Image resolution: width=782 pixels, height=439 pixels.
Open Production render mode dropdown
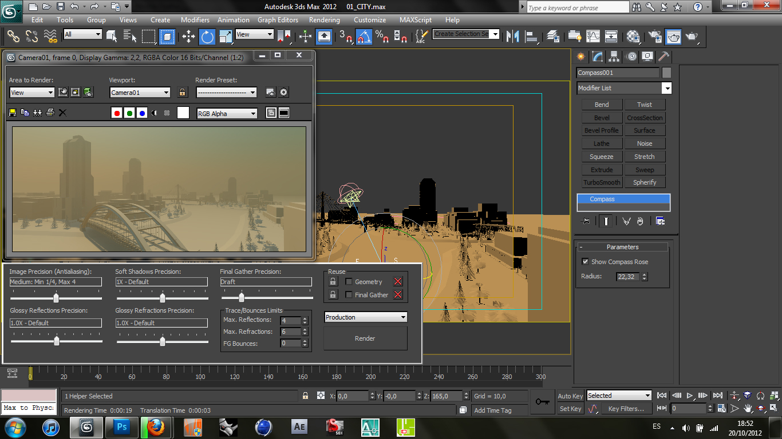click(x=366, y=317)
